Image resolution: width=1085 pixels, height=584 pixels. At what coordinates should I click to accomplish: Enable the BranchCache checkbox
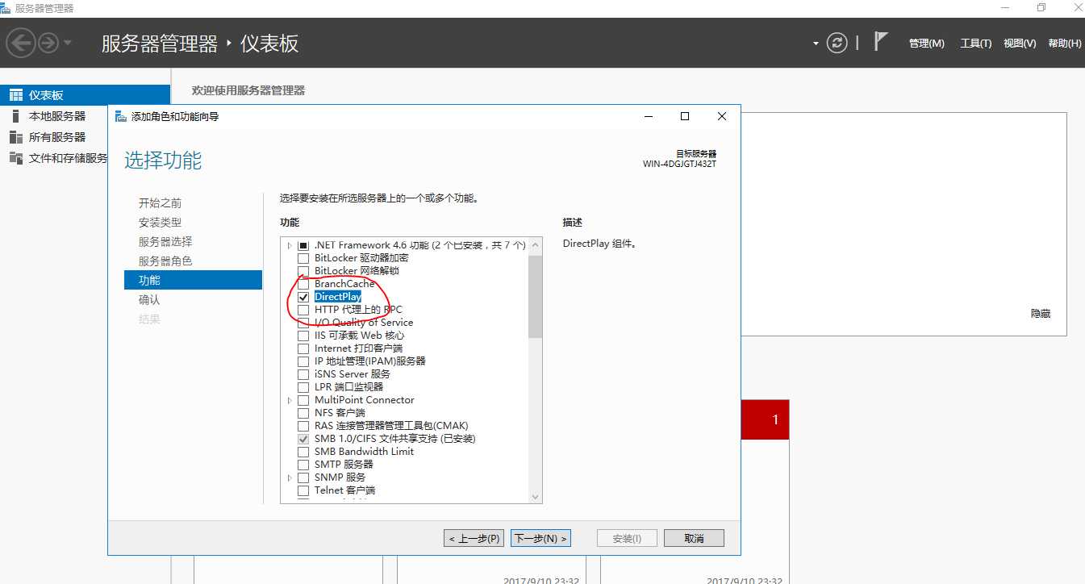[303, 284]
